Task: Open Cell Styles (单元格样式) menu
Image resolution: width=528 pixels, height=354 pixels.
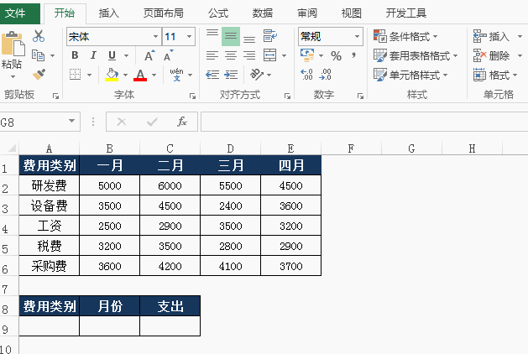Action: coord(410,75)
